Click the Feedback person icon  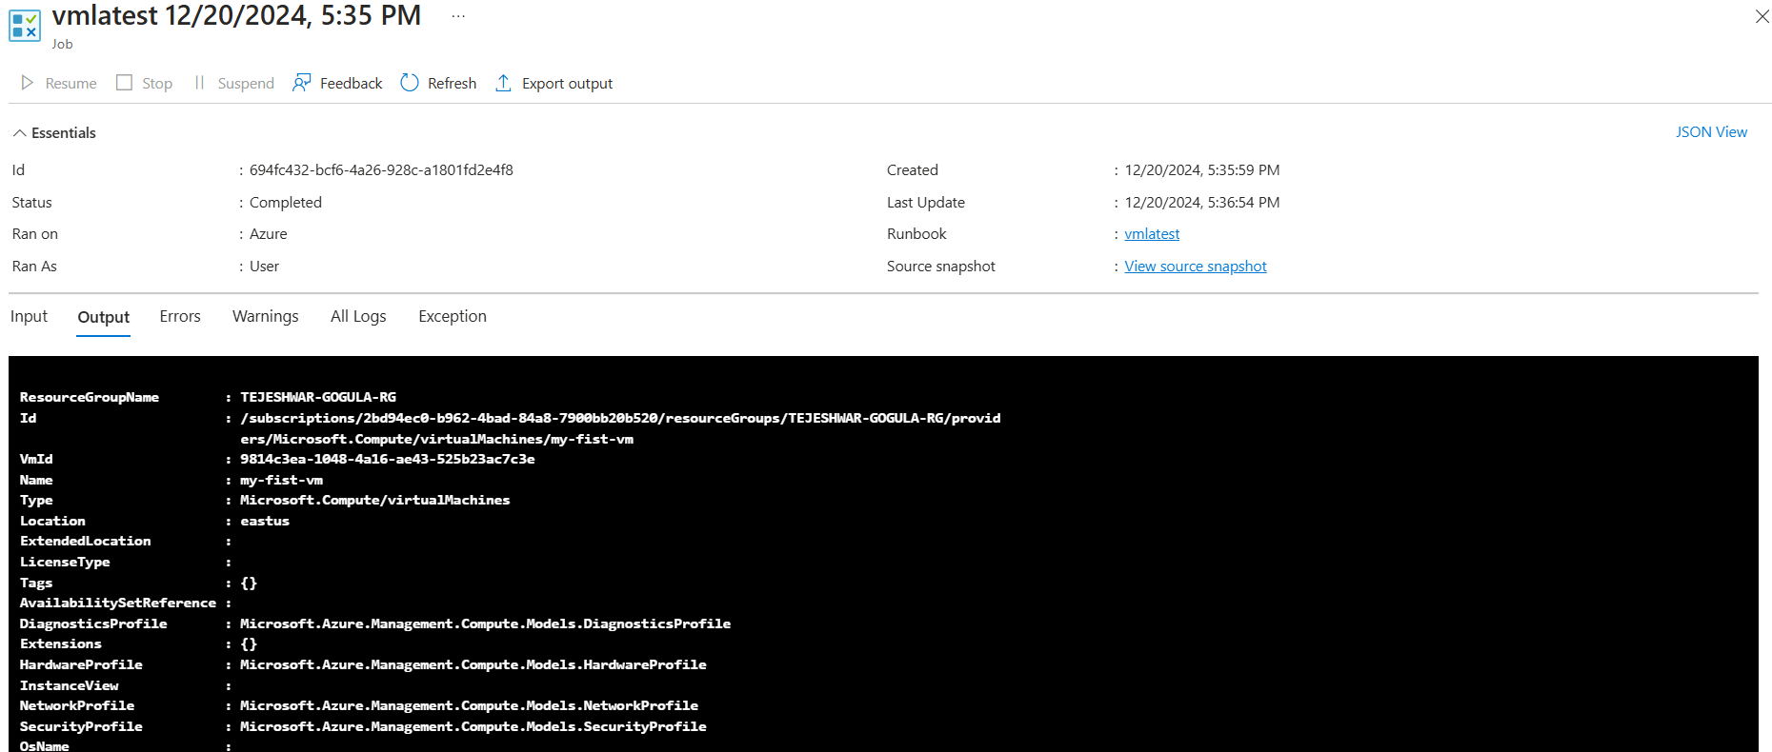302,83
